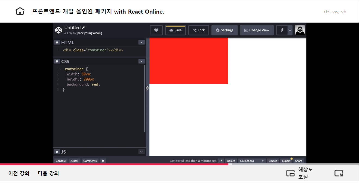Expand the HTML panel dropdown chevron
The width and height of the screenshot is (360, 183).
(x=141, y=42)
